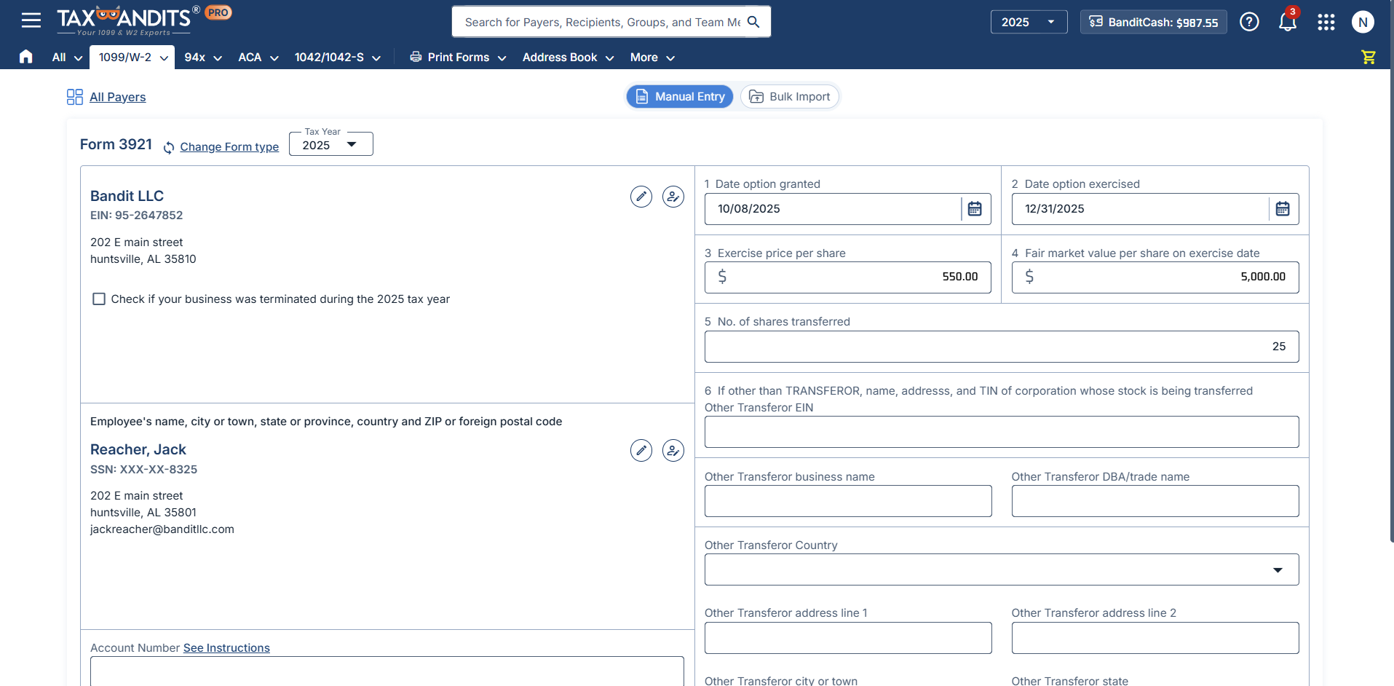This screenshot has height=686, width=1394.
Task: Click the home icon in navigation bar
Action: click(26, 57)
